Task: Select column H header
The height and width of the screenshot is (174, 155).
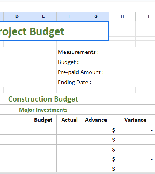Action: tap(122, 16)
